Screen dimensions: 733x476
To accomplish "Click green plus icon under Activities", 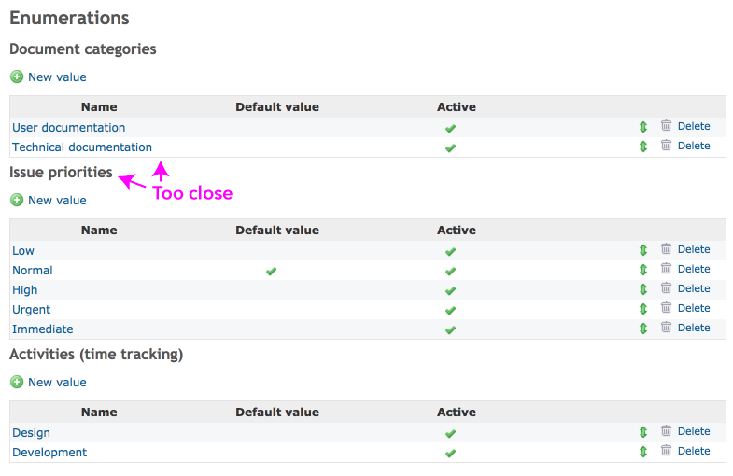I will [17, 382].
